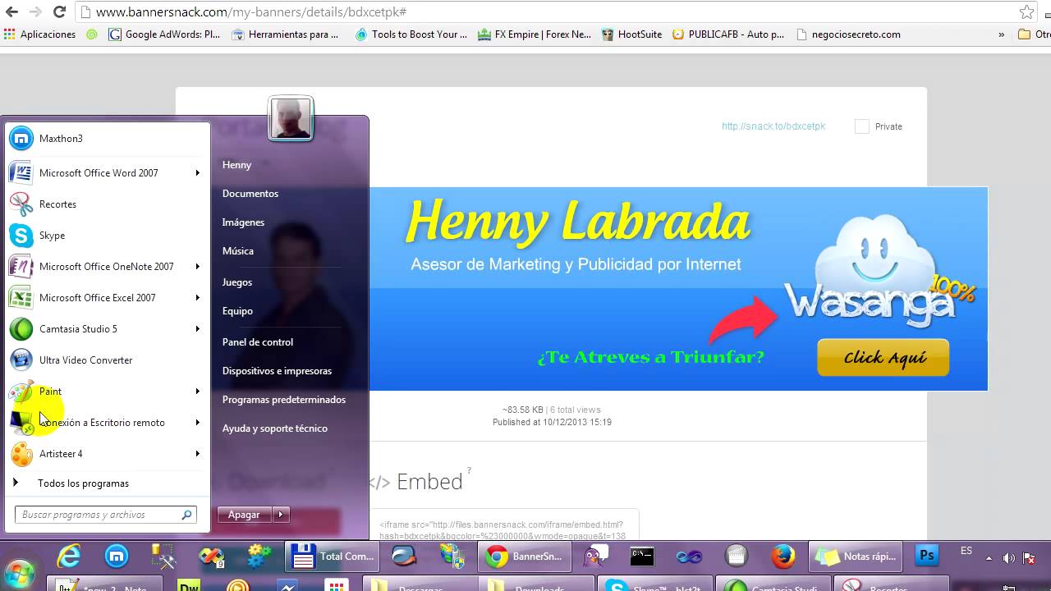Open the Recortes snipping tool
The image size is (1051, 591).
click(107, 204)
